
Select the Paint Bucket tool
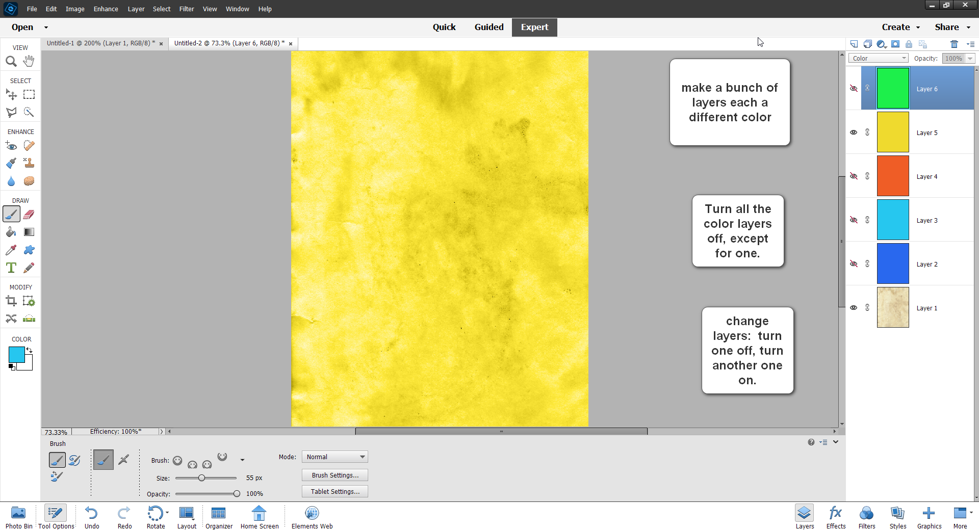click(x=11, y=232)
